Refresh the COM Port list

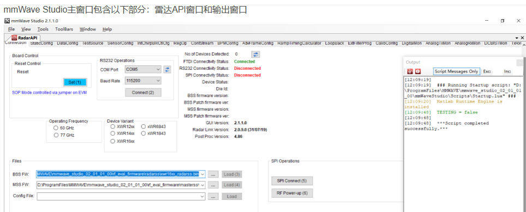tap(167, 69)
